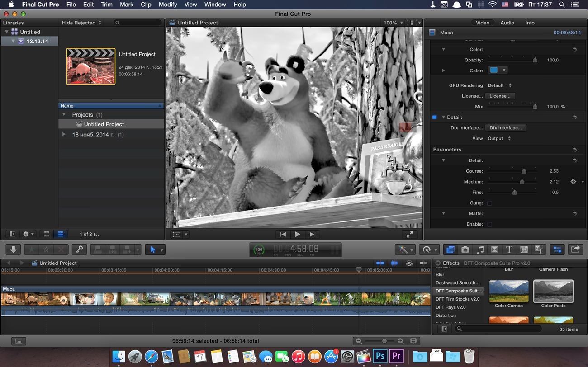Switch to the Video inspector tab
Viewport: 588px width, 367px height.
tap(483, 23)
